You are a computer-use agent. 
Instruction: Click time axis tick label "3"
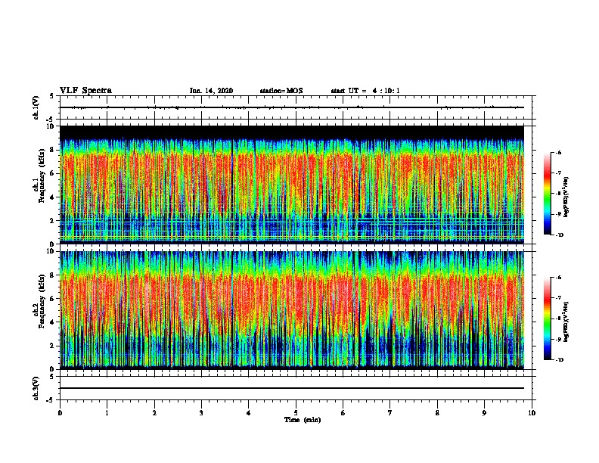point(201,413)
